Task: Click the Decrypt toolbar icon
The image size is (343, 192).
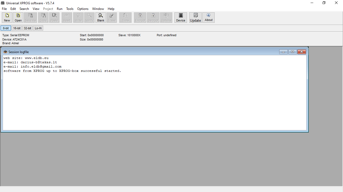Action: [x=153, y=17]
